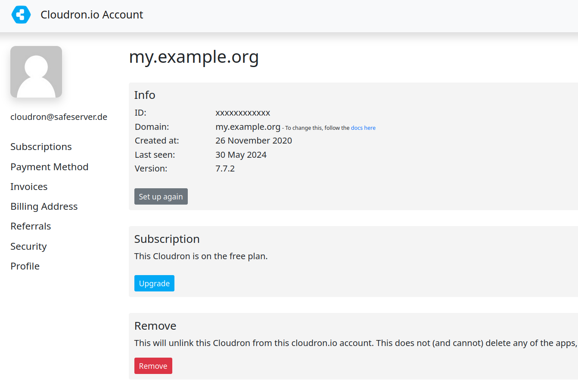Click the red Remove button

[153, 366]
